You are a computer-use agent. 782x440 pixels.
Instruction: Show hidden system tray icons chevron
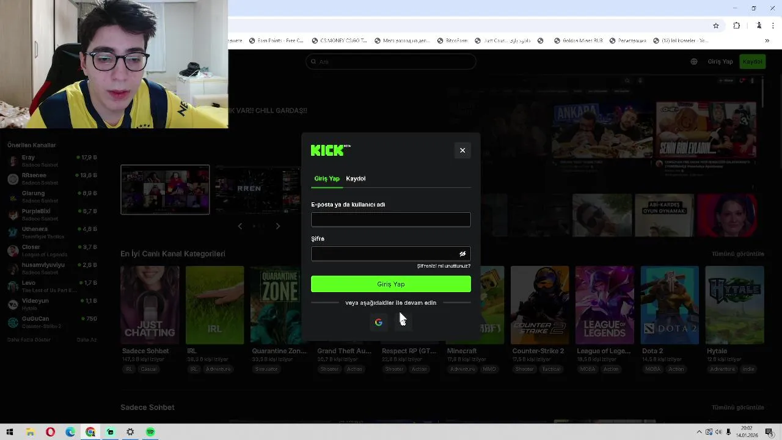tap(700, 432)
